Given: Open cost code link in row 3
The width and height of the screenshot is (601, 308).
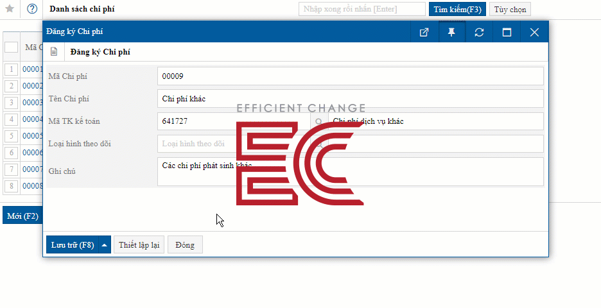Looking at the screenshot, I should [32, 103].
